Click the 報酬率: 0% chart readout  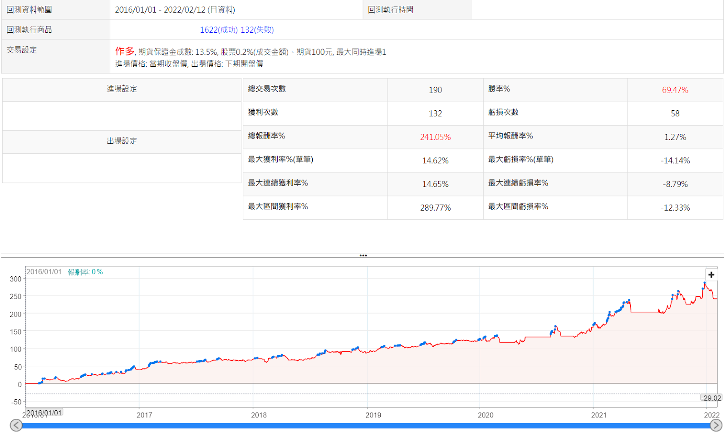[85, 272]
